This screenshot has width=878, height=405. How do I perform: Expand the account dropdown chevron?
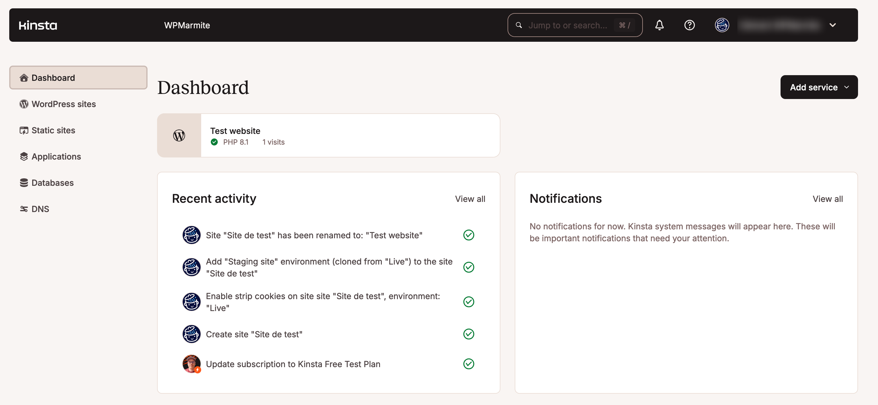tap(833, 25)
